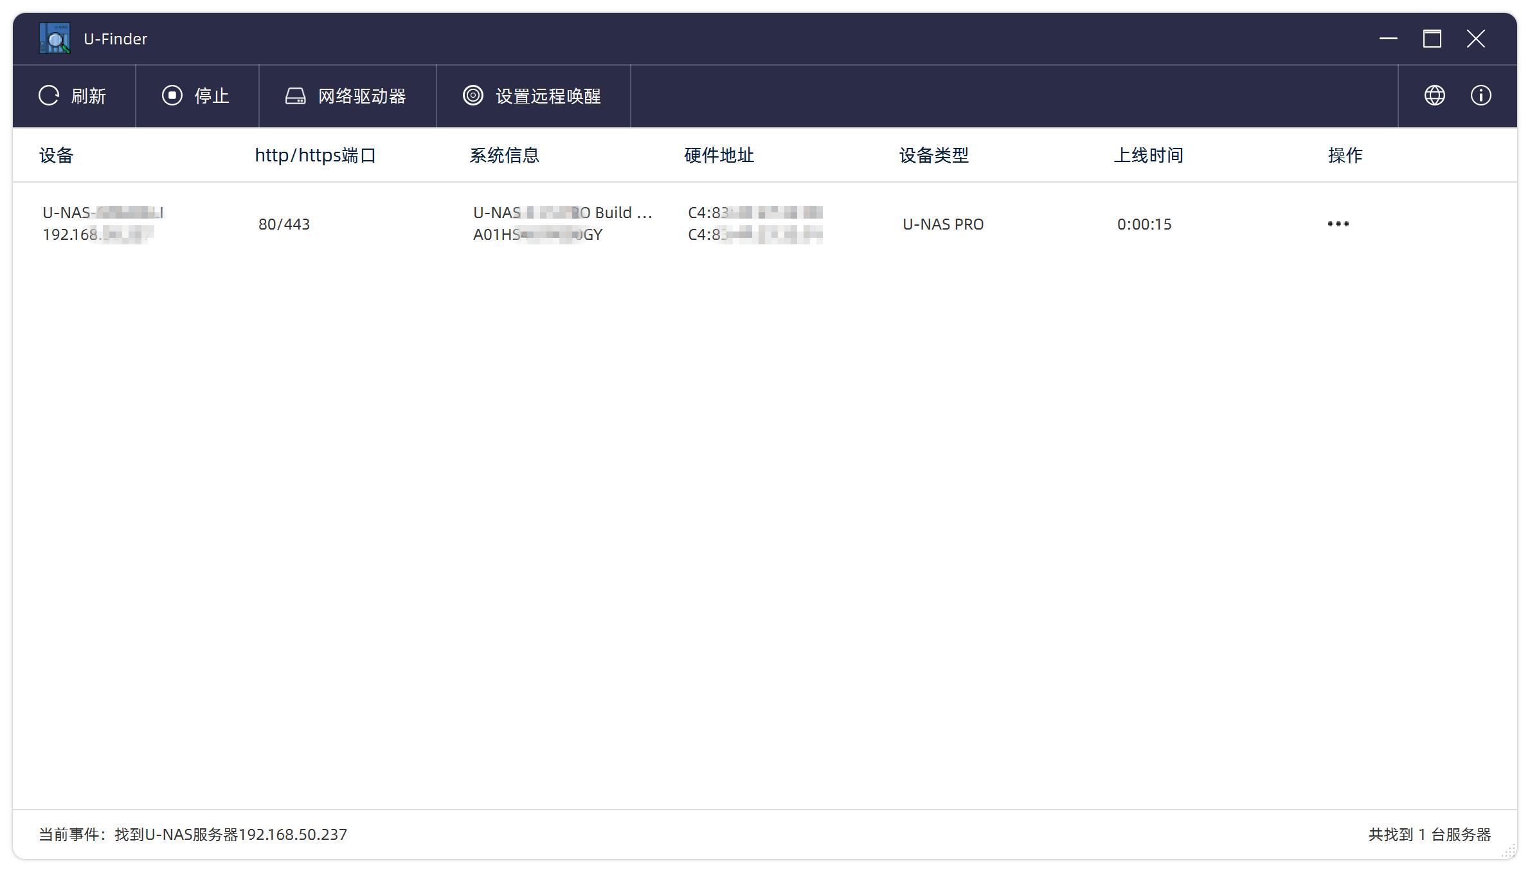Click the 设置远程唤醒 text label

pyautogui.click(x=548, y=96)
